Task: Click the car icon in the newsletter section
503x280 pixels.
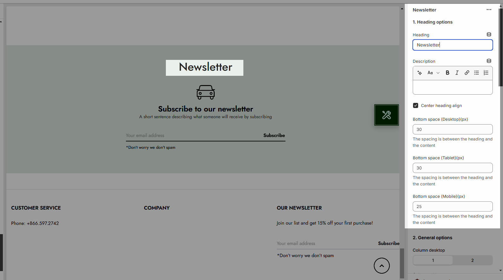Action: (x=206, y=92)
